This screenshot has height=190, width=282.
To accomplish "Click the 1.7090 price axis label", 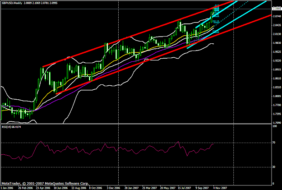I will pyautogui.click(x=277, y=123).
